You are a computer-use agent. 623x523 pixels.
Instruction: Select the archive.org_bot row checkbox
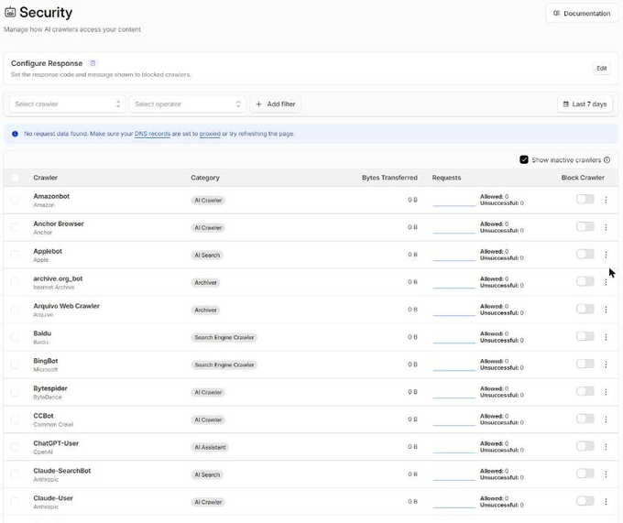pyautogui.click(x=15, y=282)
